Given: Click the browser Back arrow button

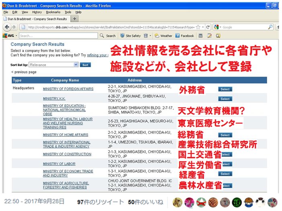Looking at the screenshot, I should pyautogui.click(x=7, y=27).
